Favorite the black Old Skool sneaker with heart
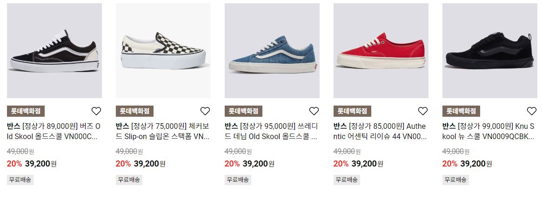542x200 pixels. tap(96, 111)
